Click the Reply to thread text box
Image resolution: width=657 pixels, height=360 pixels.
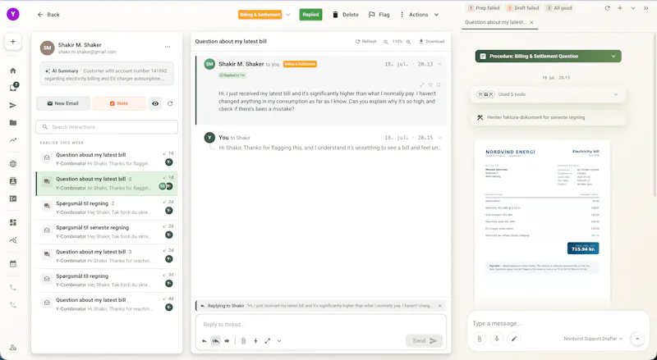[x=320, y=325]
